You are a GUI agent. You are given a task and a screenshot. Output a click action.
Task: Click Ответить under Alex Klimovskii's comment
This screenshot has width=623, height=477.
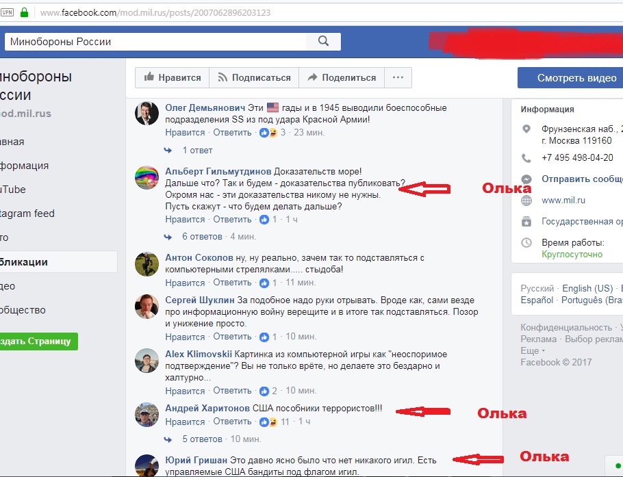point(233,391)
